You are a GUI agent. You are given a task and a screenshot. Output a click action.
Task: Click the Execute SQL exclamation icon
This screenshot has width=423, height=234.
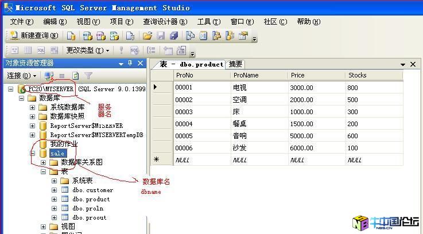point(121,50)
